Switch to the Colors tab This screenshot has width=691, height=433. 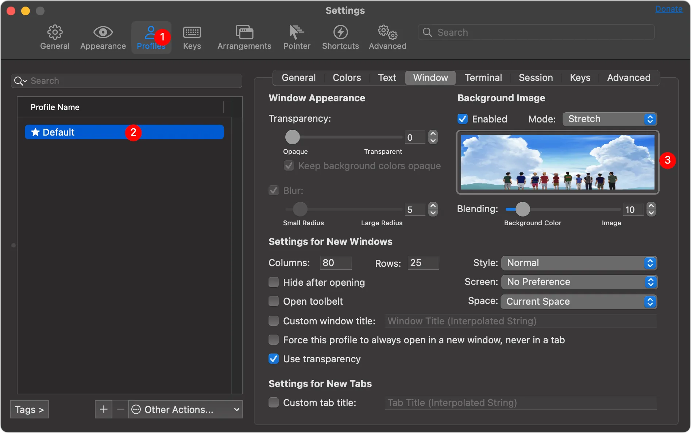click(347, 78)
